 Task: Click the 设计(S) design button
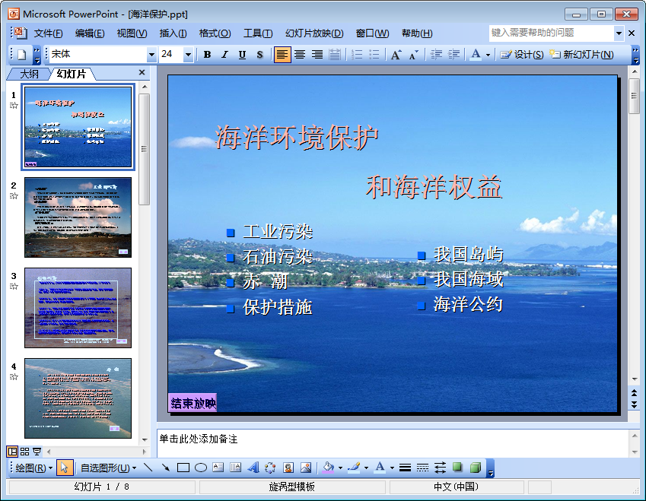pos(521,54)
